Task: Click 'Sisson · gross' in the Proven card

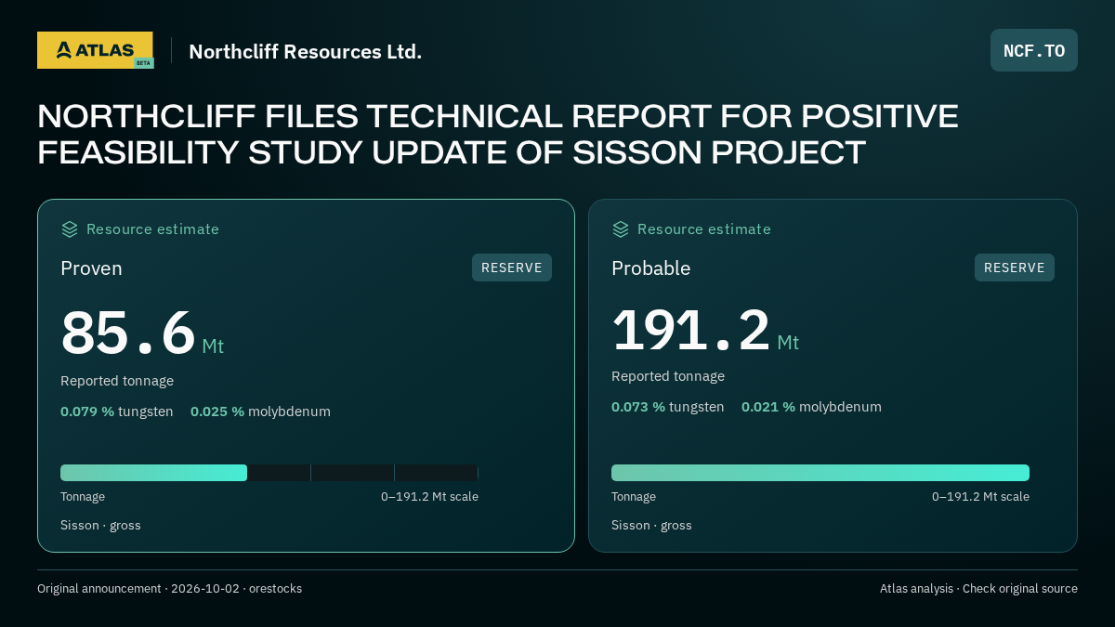Action: 100,526
